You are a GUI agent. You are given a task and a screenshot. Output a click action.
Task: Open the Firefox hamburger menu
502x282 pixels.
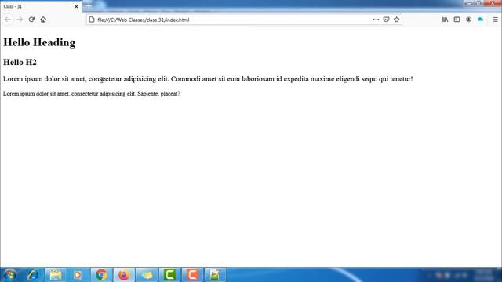click(x=495, y=20)
